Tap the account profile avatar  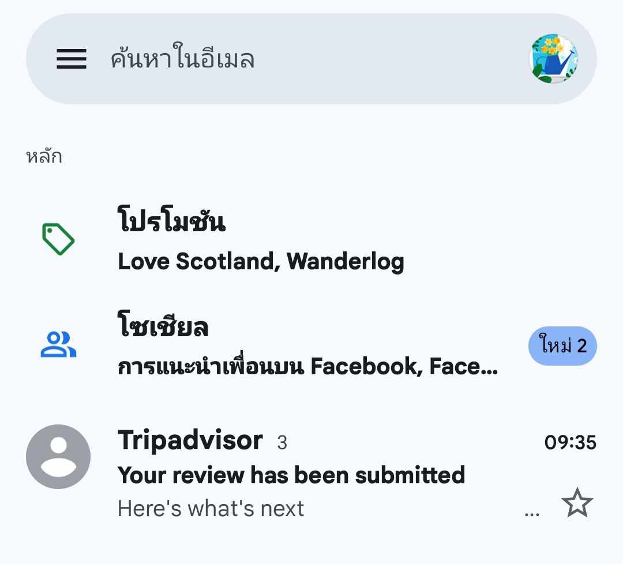click(x=554, y=59)
